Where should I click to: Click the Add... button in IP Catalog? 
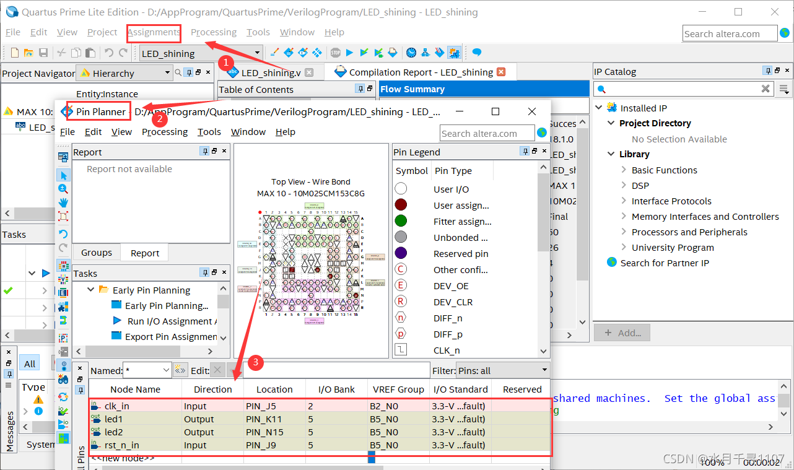(622, 333)
